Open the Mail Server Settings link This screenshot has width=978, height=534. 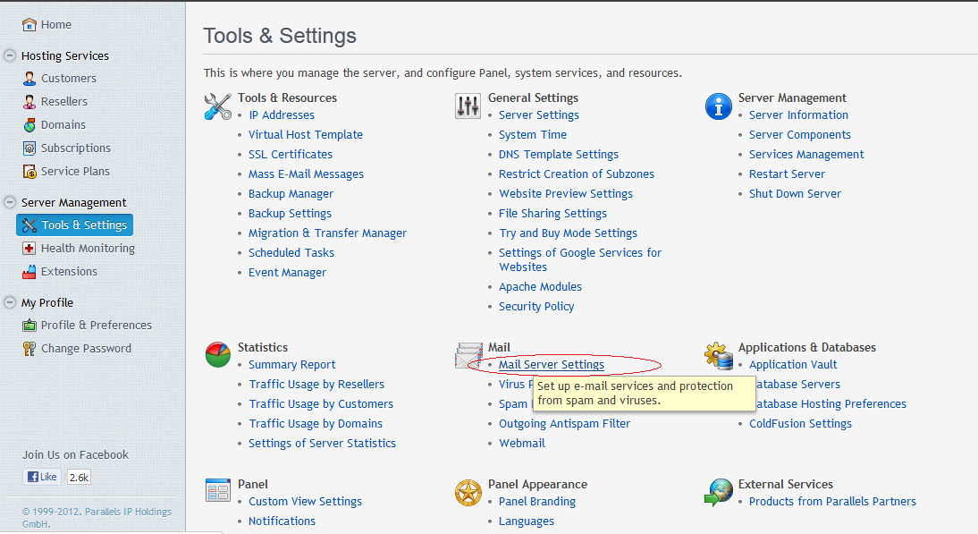point(551,364)
